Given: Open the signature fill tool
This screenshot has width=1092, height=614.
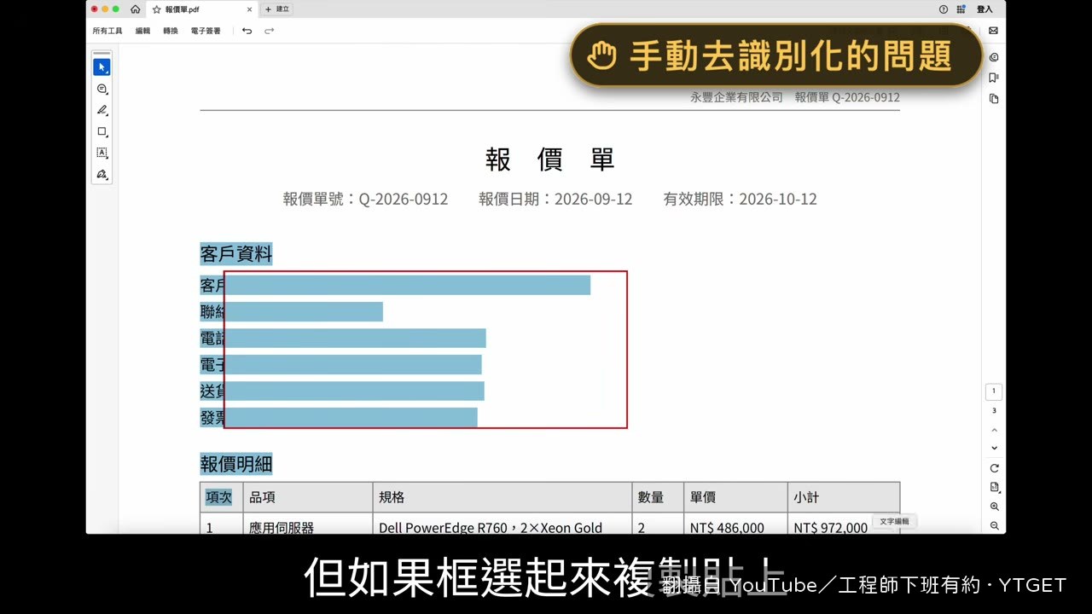Looking at the screenshot, I should 102,174.
